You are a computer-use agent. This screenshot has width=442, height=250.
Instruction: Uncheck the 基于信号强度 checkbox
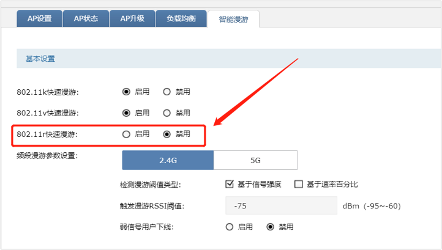click(230, 184)
